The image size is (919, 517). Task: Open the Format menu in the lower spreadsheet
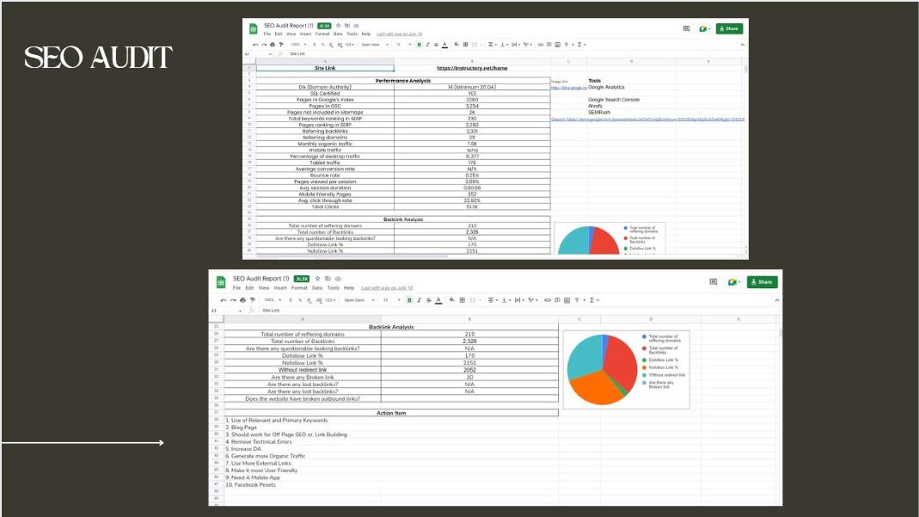(x=299, y=288)
